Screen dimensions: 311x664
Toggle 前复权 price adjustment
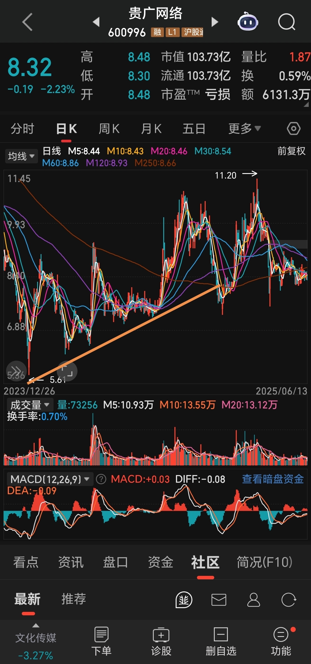[x=291, y=151]
